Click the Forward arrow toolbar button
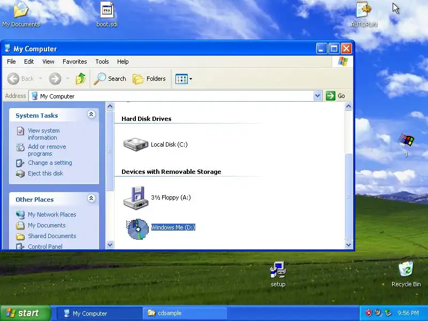The width and height of the screenshot is (428, 321). pyautogui.click(x=55, y=79)
